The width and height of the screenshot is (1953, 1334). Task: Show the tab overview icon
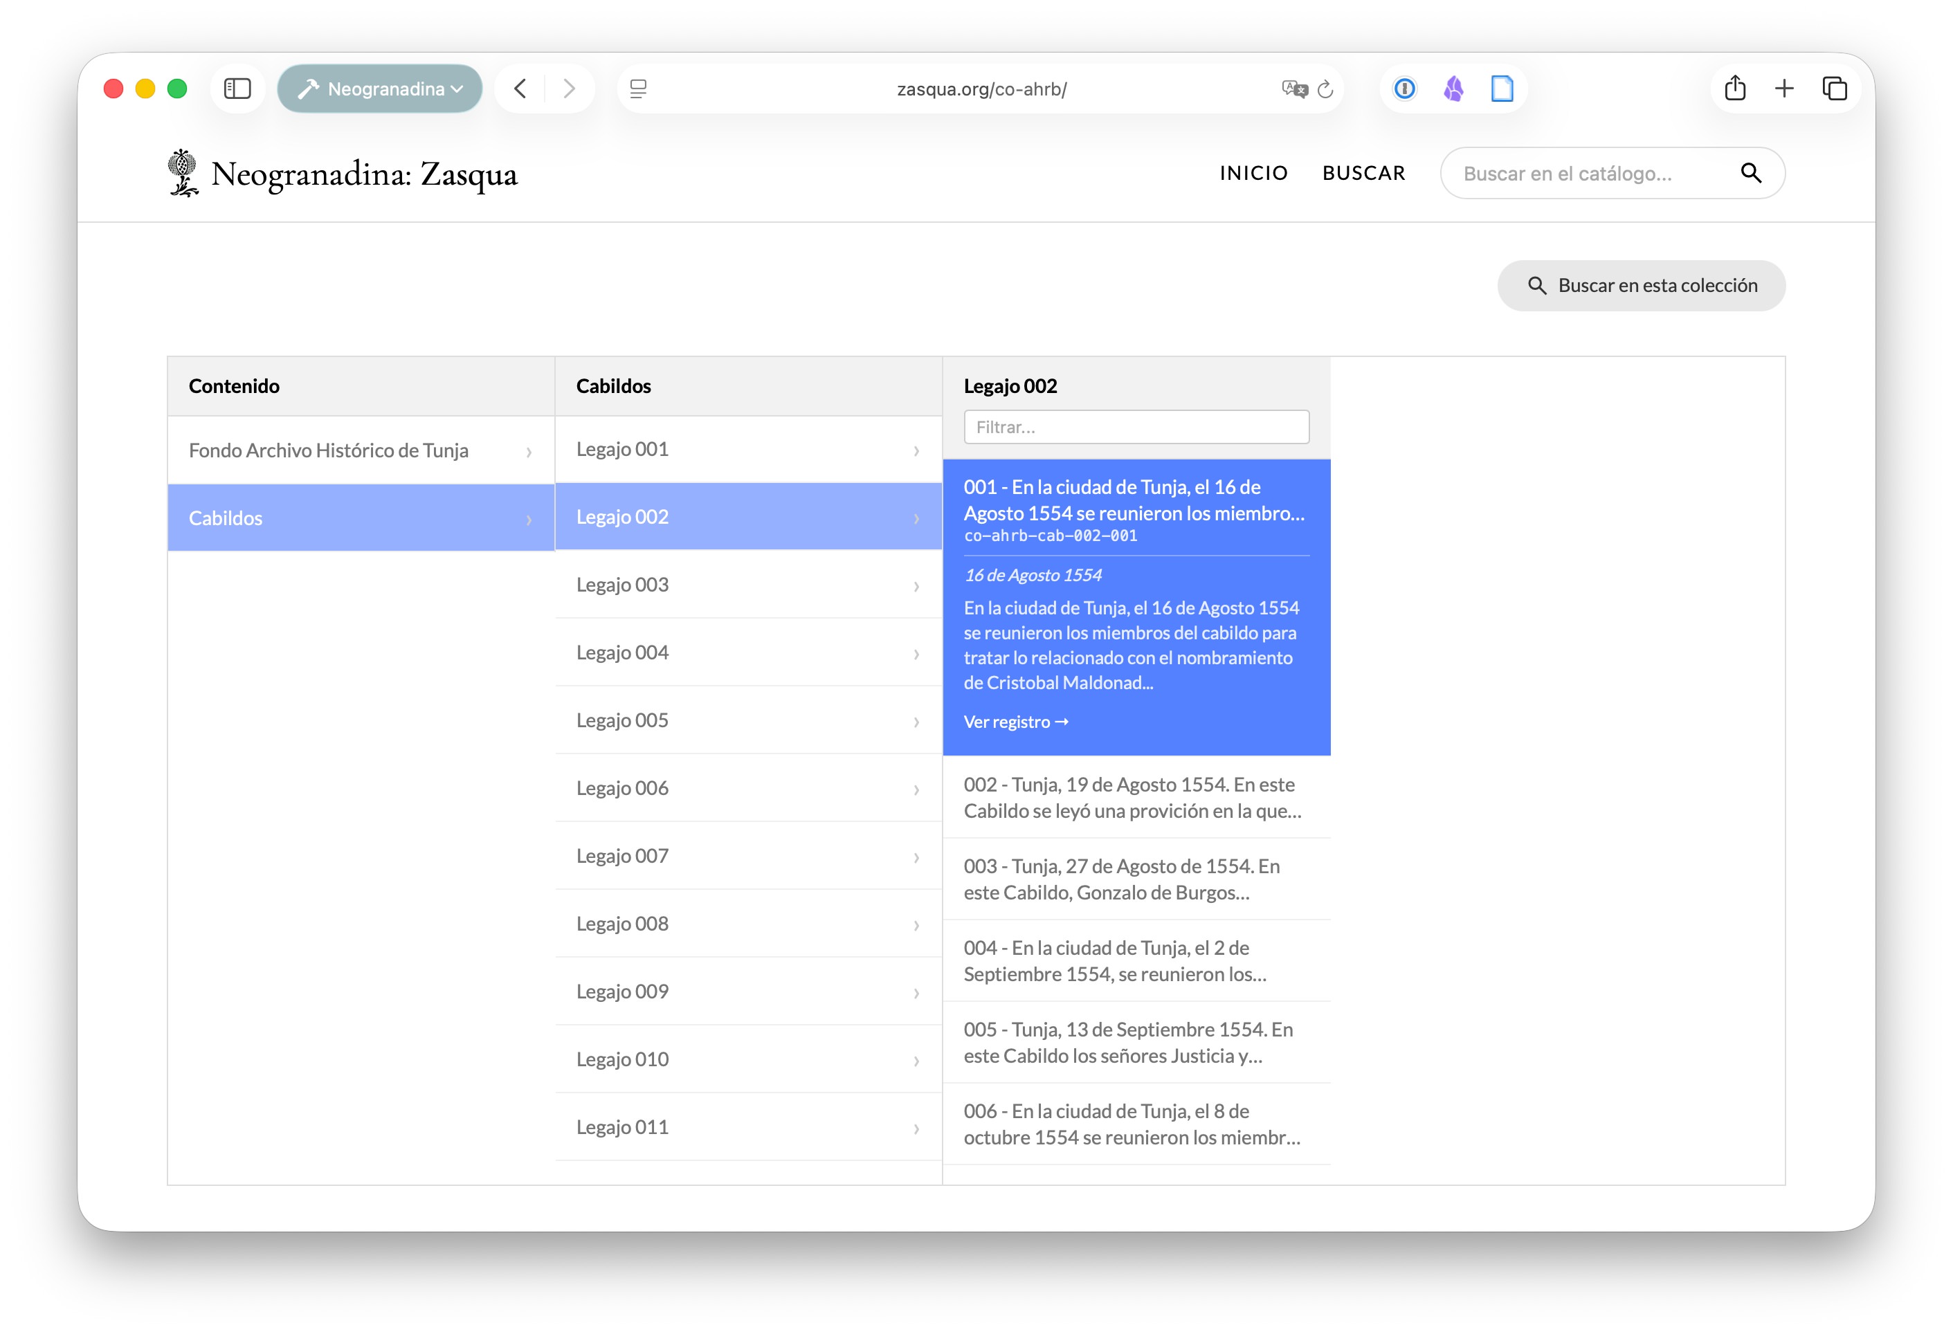pos(1834,88)
